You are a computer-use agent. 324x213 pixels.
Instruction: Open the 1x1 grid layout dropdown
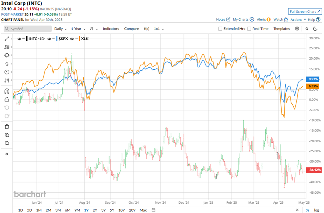point(159,29)
